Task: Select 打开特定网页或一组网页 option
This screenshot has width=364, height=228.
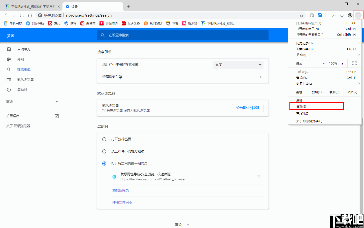Action: [104, 163]
